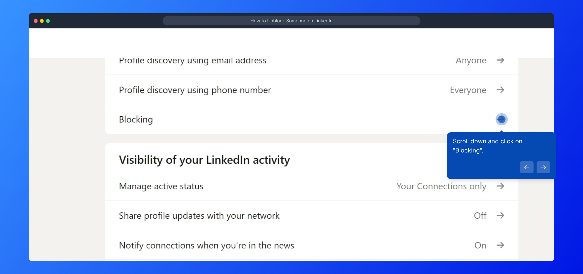Click the arrow next to Anyone
This screenshot has width=583, height=274.
500,61
